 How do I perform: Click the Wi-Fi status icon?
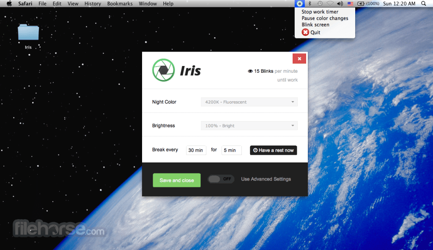click(330, 3)
